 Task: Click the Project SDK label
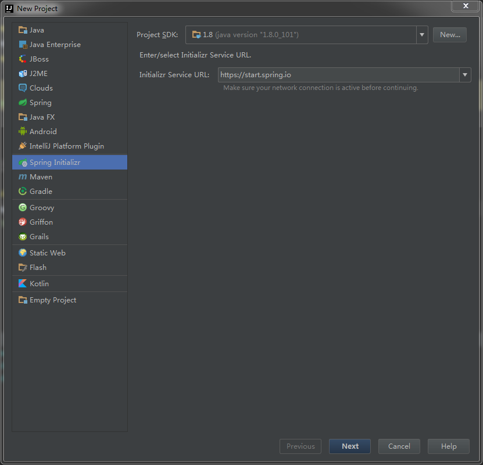157,35
